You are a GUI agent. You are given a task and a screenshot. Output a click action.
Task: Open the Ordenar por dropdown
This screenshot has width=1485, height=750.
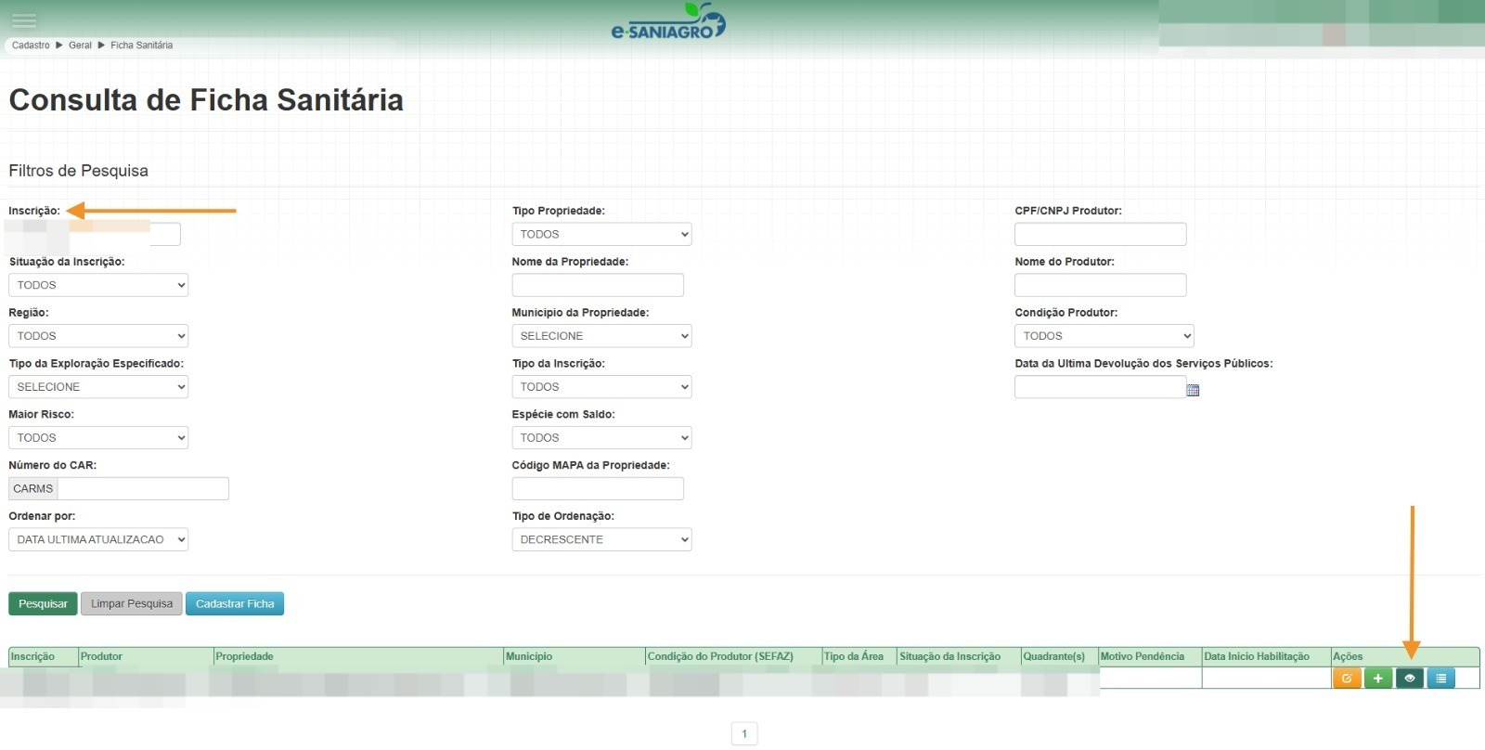pos(98,539)
